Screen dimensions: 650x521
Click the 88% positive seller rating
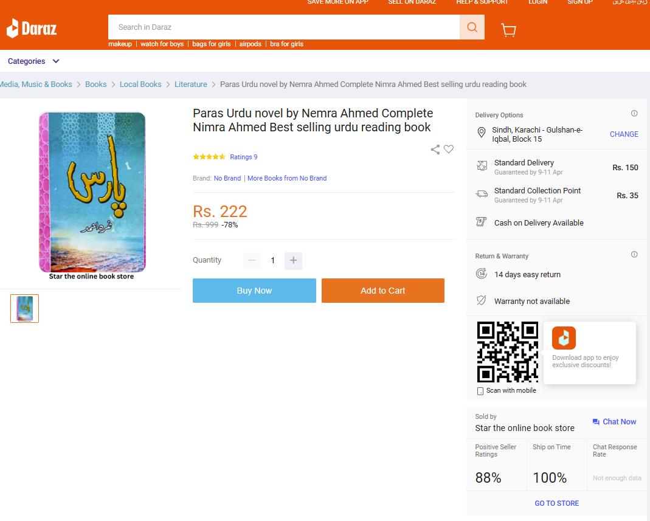point(488,478)
